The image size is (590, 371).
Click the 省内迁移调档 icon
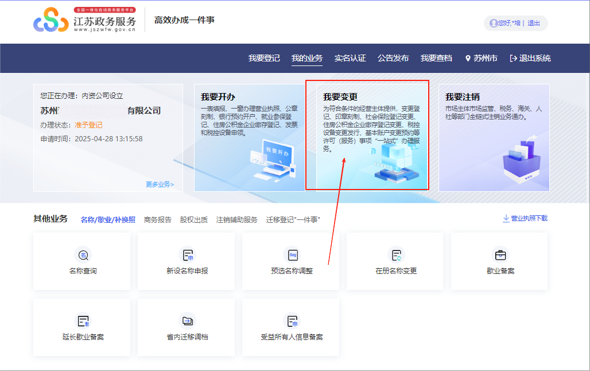click(x=187, y=321)
